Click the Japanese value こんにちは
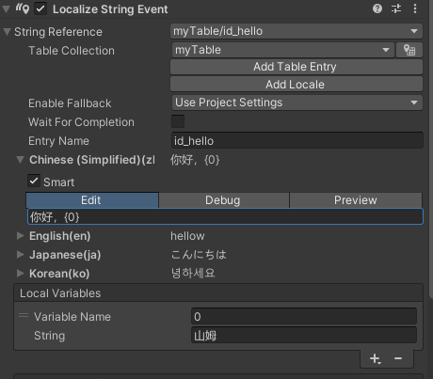 (199, 255)
